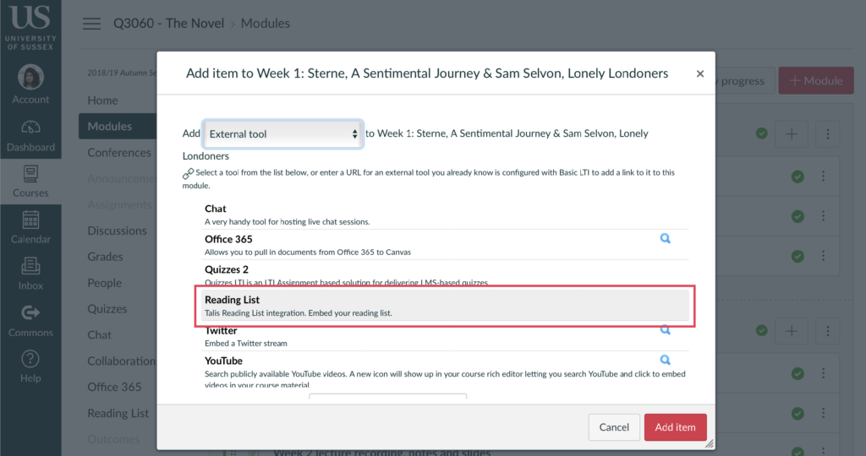The image size is (866, 456).
Task: Toggle published check on first module header
Action: (762, 133)
